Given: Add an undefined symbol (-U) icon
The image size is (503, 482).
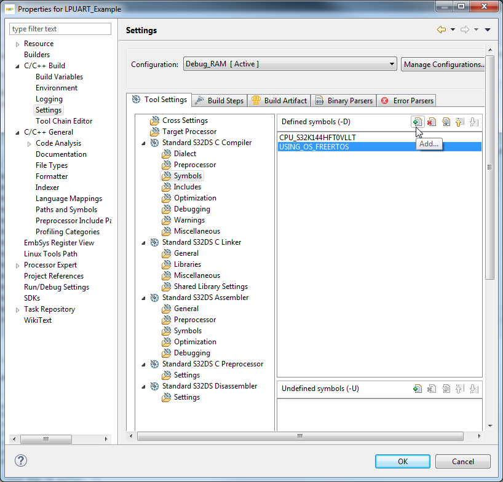Looking at the screenshot, I should point(418,389).
